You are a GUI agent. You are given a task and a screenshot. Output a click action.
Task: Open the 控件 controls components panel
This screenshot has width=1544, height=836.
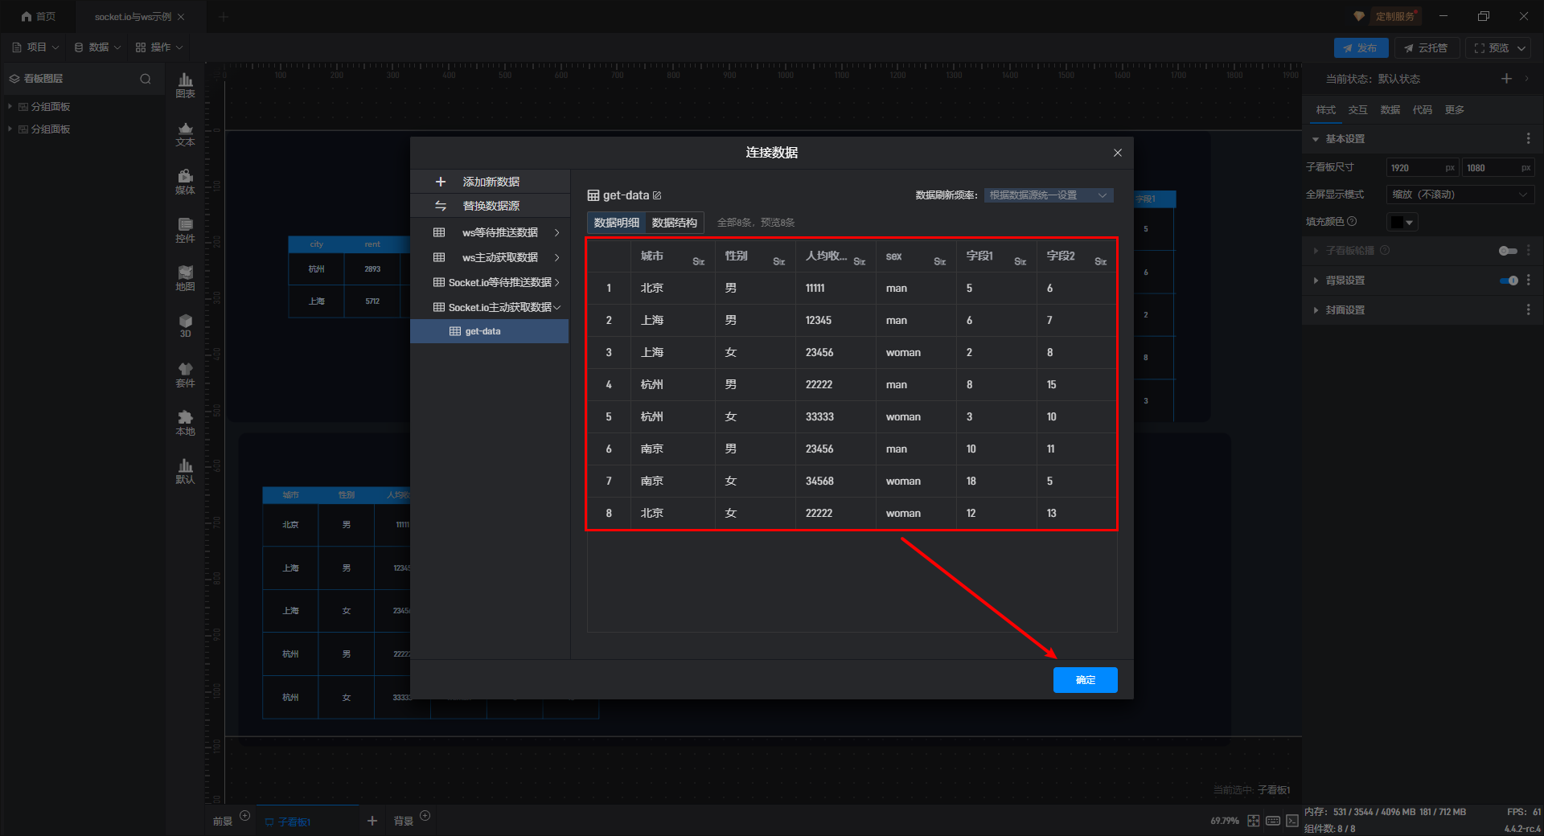[x=185, y=230]
